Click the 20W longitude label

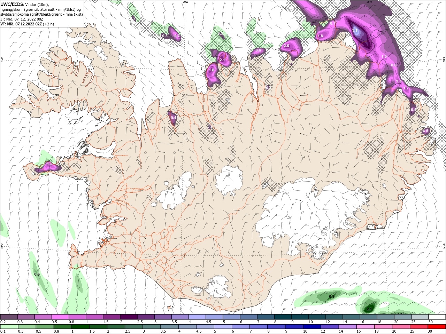tap(185, 2)
